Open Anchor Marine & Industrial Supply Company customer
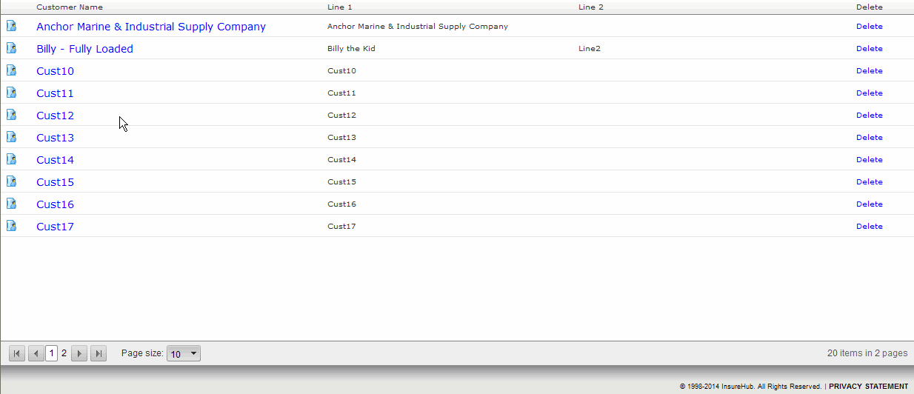 tap(151, 27)
